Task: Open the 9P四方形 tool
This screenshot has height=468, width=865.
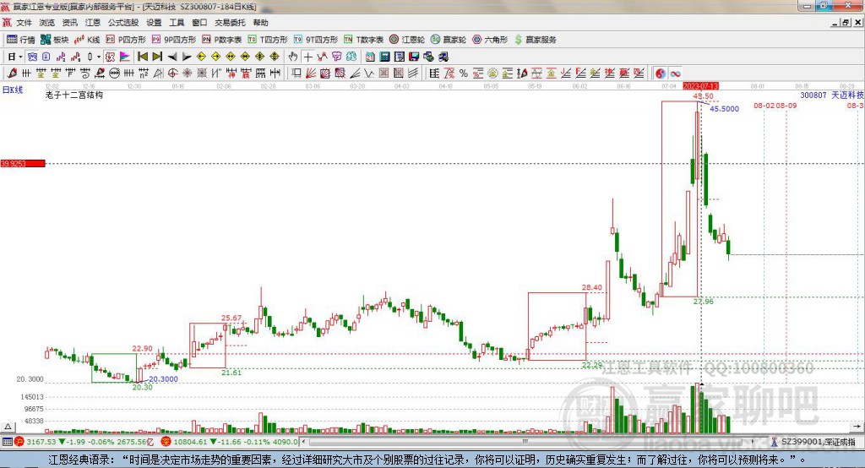Action: coord(174,39)
